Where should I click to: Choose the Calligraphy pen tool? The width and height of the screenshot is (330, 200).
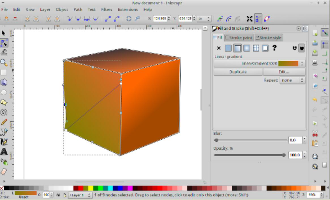pos(4,142)
